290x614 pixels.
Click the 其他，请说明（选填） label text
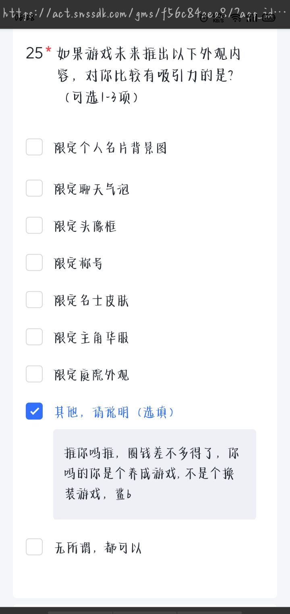[x=115, y=412]
